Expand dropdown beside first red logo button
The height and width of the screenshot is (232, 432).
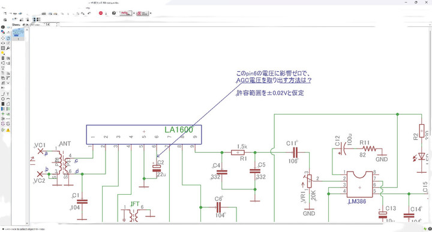pyautogui.click(x=134, y=13)
